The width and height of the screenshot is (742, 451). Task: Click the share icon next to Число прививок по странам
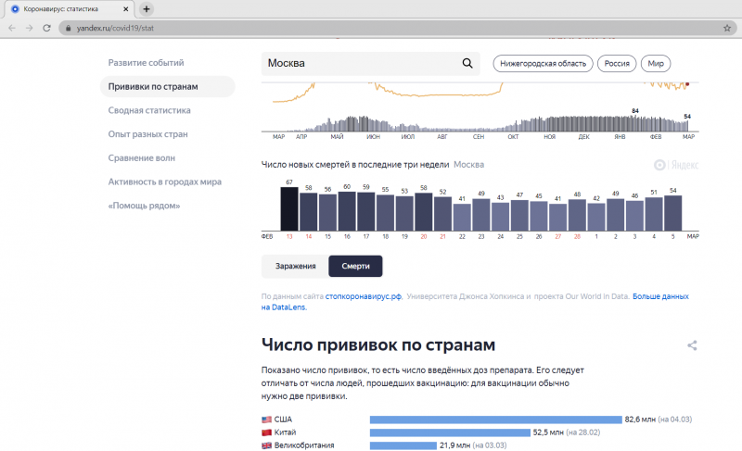pyautogui.click(x=692, y=345)
